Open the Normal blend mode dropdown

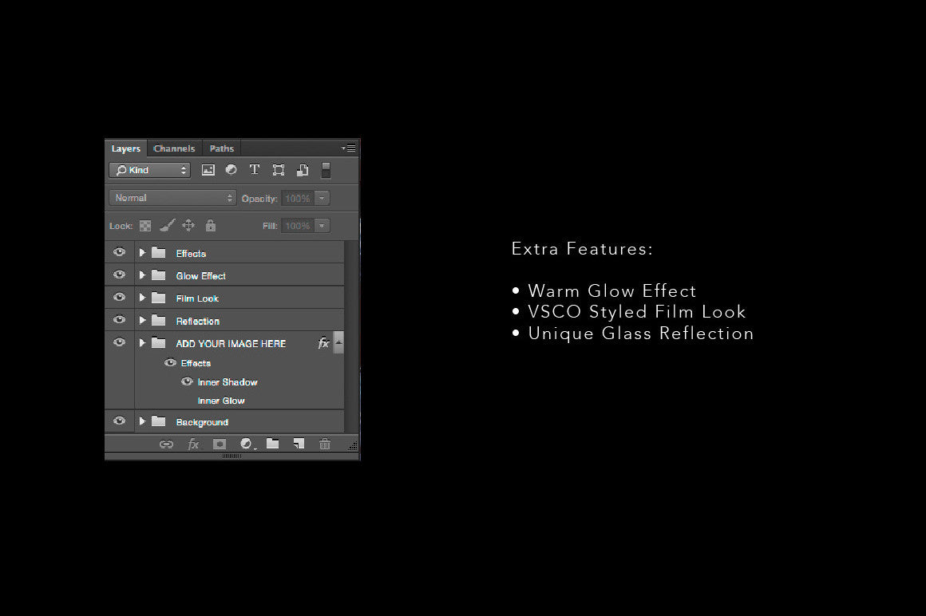(x=172, y=198)
